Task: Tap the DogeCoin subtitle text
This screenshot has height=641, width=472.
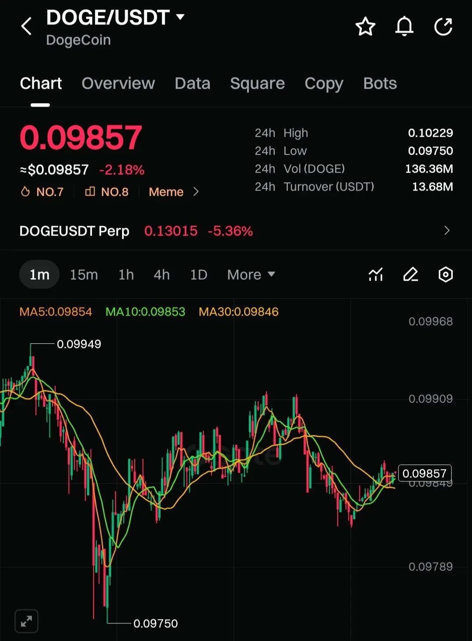Action: (78, 40)
